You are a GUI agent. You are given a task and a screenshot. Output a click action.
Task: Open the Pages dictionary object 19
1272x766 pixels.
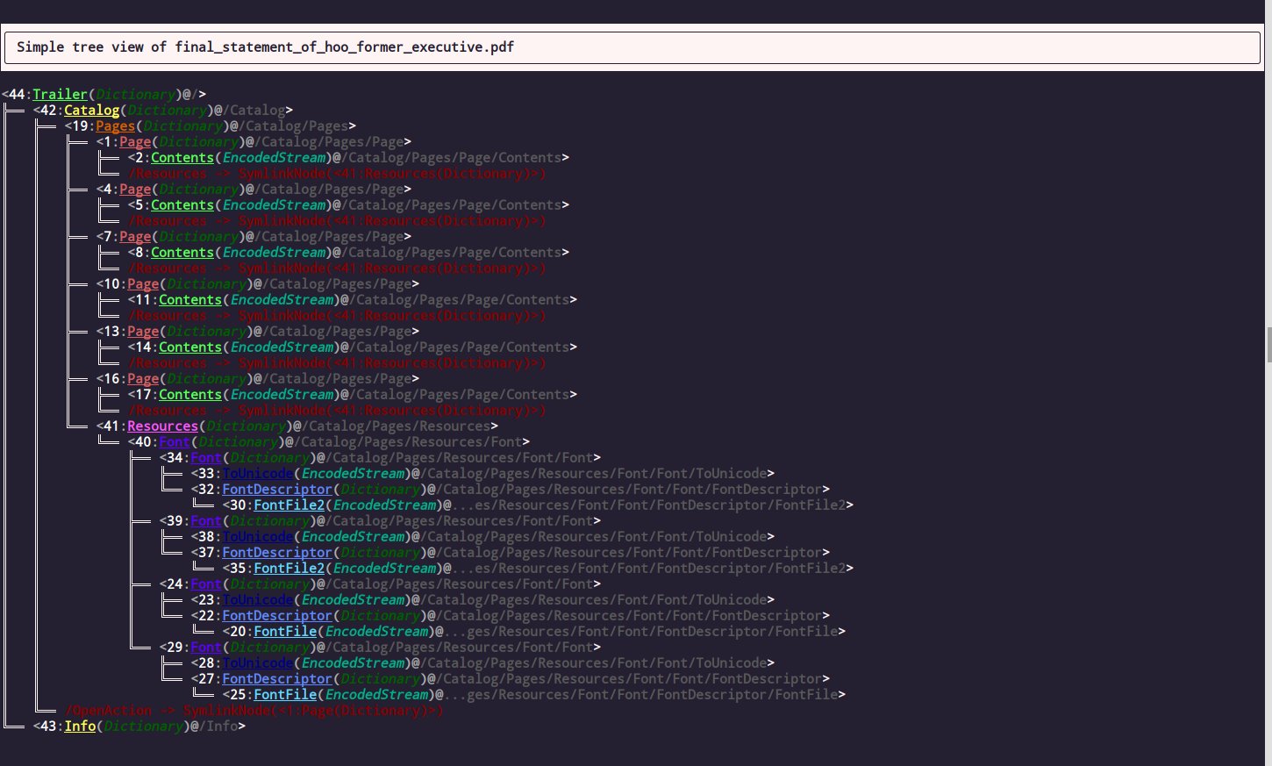pyautogui.click(x=115, y=125)
